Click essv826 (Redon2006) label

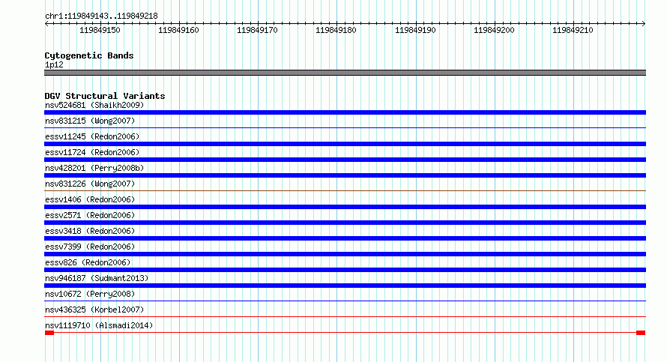click(88, 262)
